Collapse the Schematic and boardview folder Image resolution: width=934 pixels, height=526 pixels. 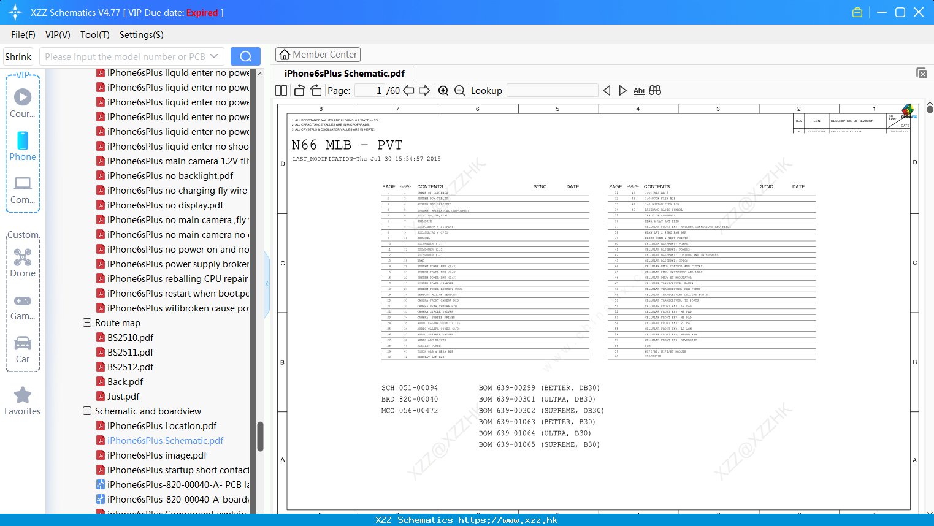87,411
